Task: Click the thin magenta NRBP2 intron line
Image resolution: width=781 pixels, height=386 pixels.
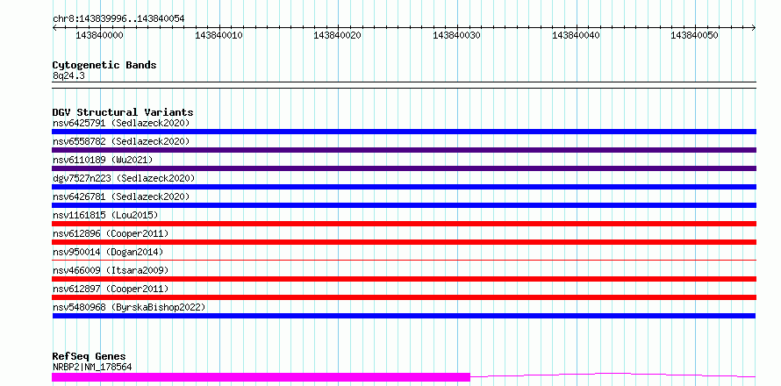Action: [613, 375]
